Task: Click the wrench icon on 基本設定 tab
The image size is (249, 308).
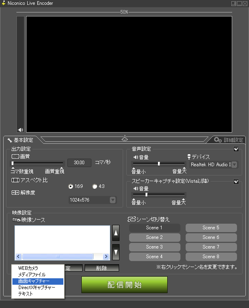Action: [10, 140]
